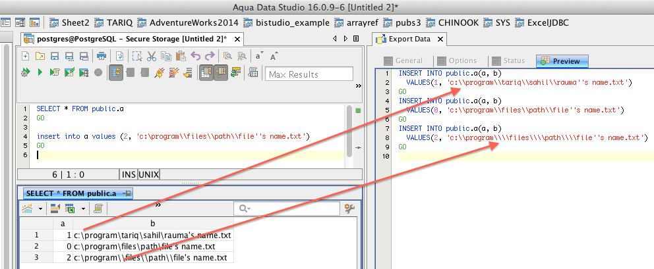This screenshot has height=269, width=654.
Task: Click the Max Results input field
Action: click(309, 74)
